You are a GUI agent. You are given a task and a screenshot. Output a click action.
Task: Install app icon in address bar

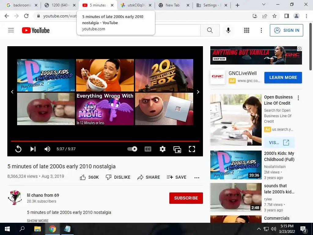click(x=255, y=16)
